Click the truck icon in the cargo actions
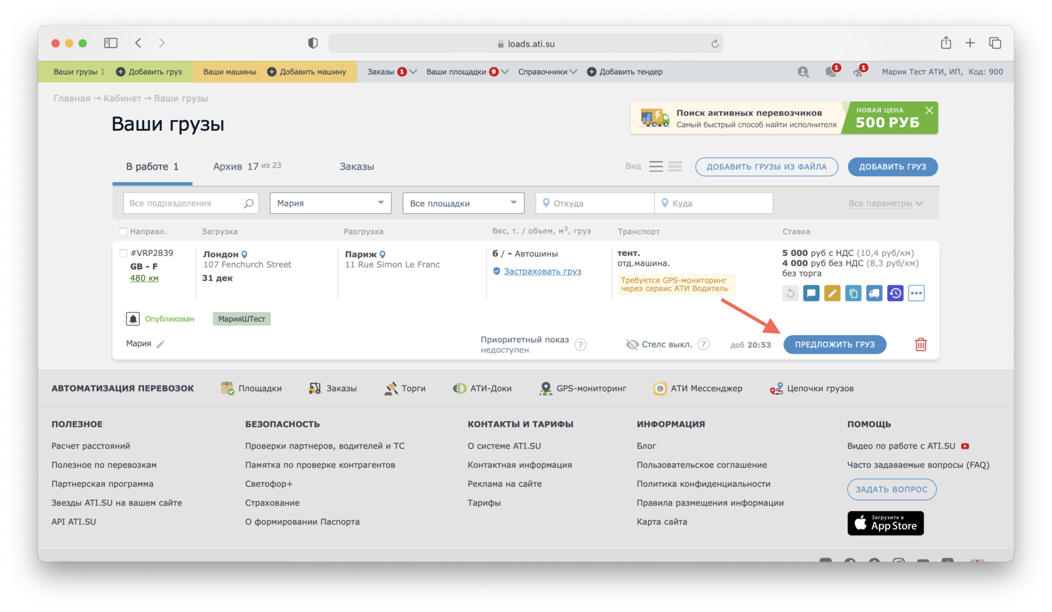The height and width of the screenshot is (612, 1052). click(874, 293)
